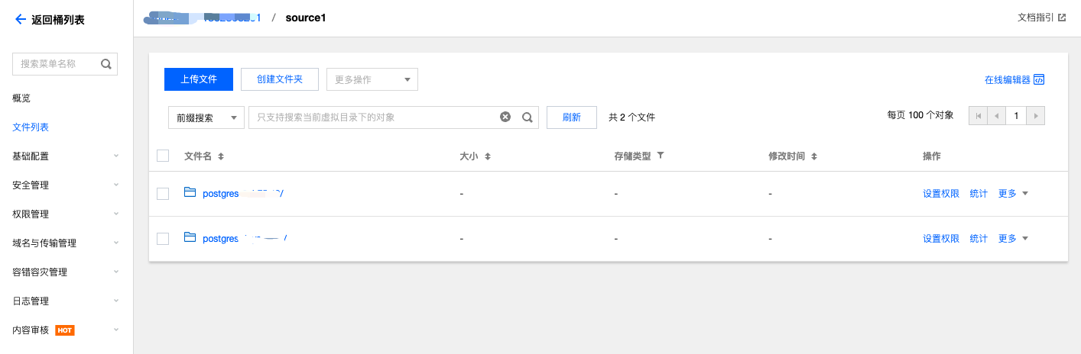Open the 前缀搜索 dropdown

(x=206, y=117)
